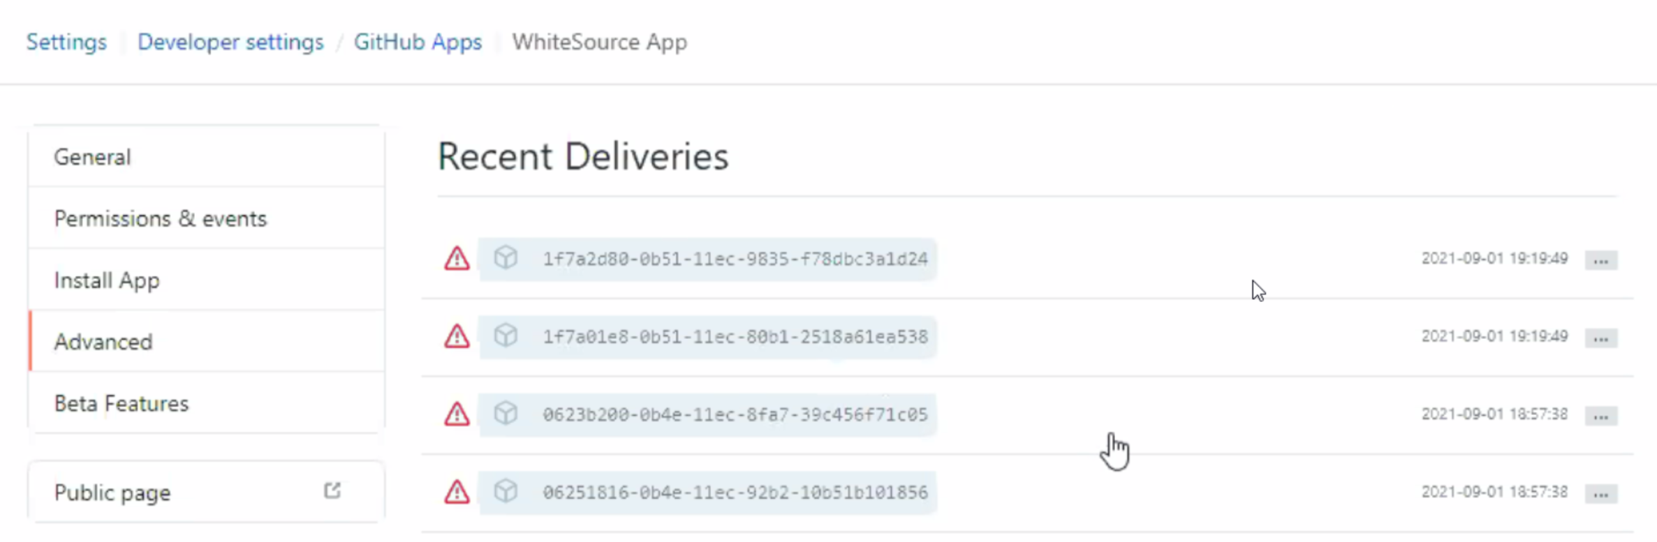
Task: Click warning icon for delivery 0623b200
Action: (x=457, y=414)
